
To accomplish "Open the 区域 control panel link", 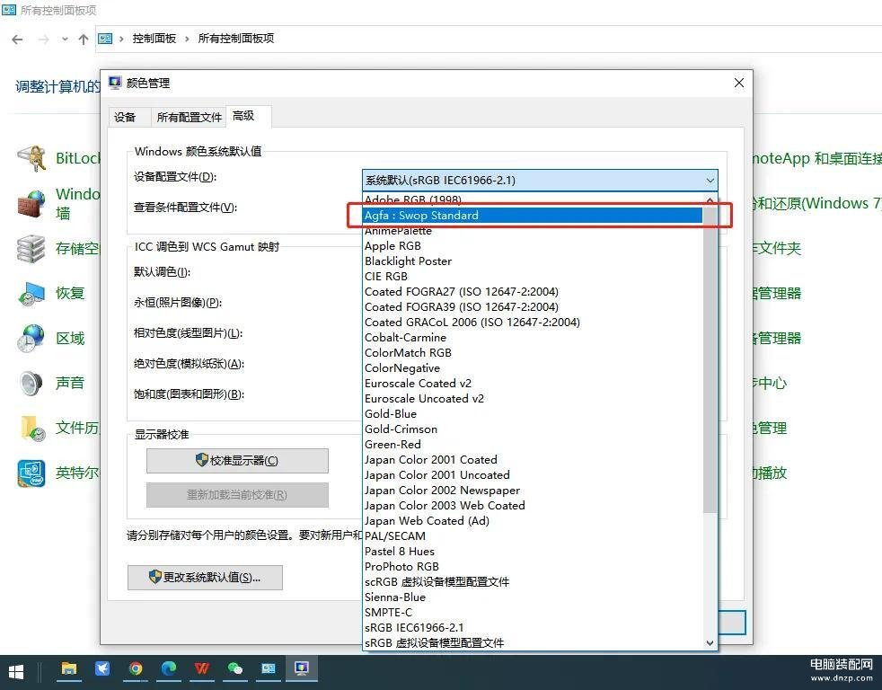I will click(x=70, y=338).
